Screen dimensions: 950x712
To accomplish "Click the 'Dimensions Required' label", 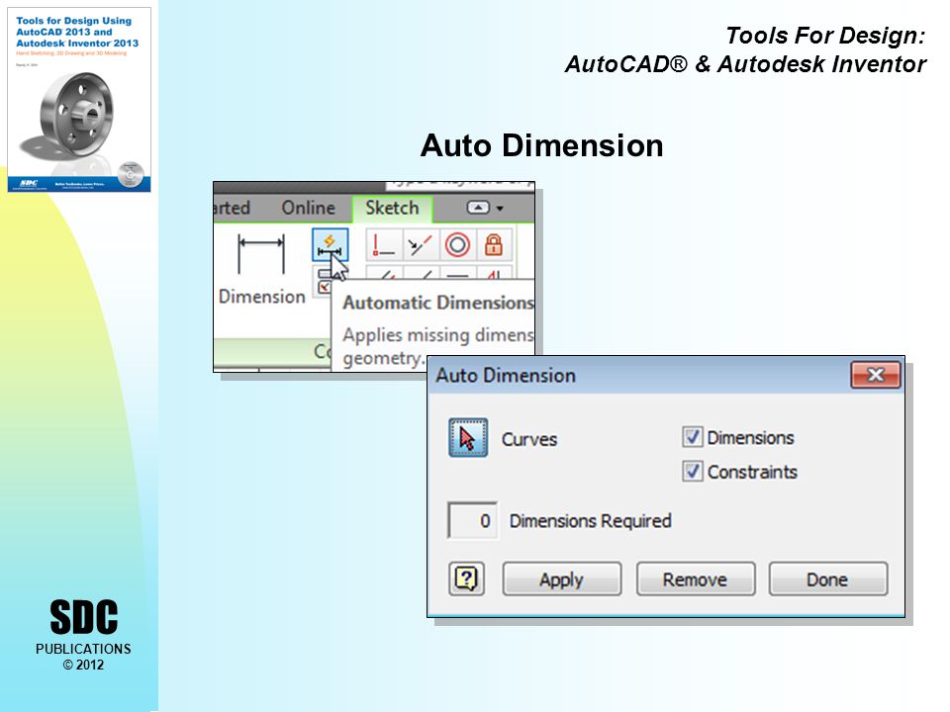I will (x=590, y=521).
